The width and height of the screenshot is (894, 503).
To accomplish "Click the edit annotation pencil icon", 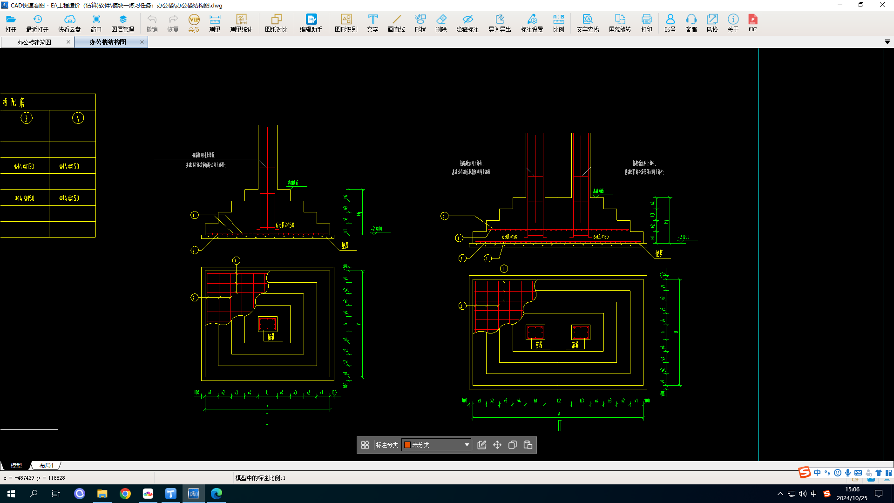I will pyautogui.click(x=482, y=445).
